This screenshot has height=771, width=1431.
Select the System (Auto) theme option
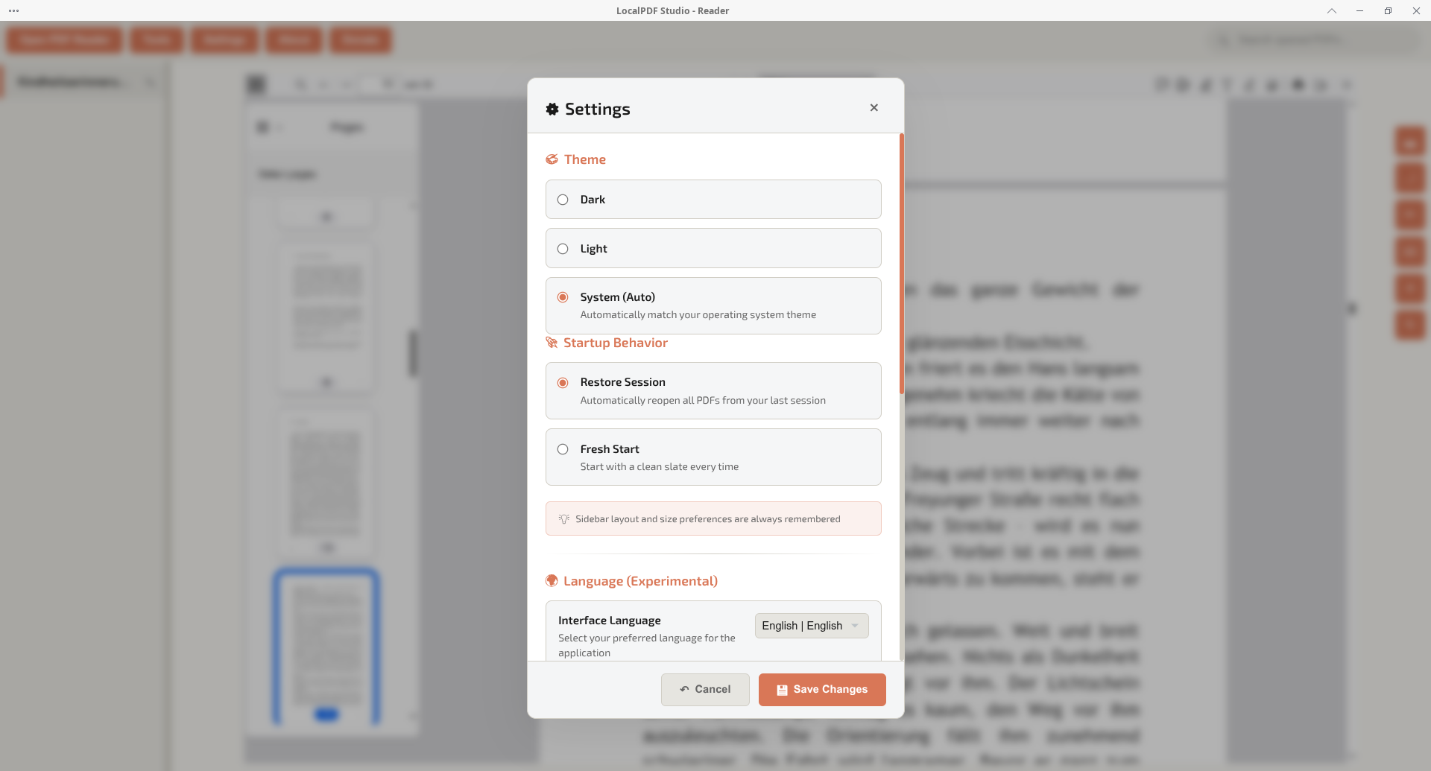pos(563,297)
